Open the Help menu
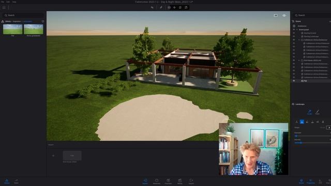The image size is (331, 186). [14, 2]
